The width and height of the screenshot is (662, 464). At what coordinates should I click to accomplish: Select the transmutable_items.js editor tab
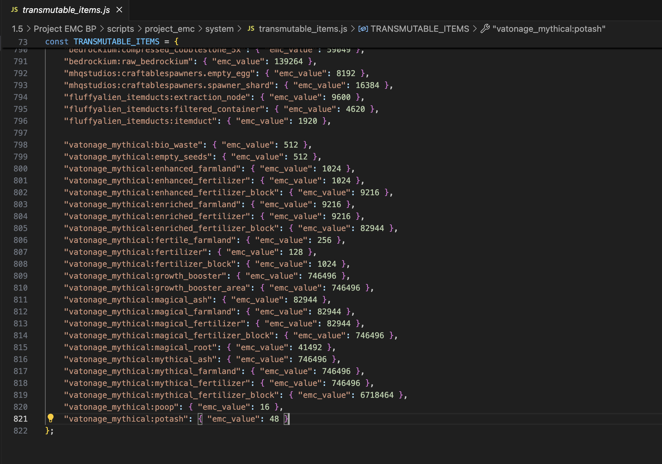coord(66,10)
